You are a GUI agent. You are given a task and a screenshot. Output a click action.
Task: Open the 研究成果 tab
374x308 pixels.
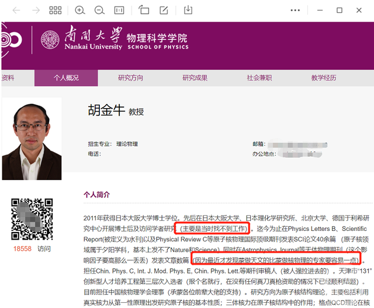(x=195, y=78)
